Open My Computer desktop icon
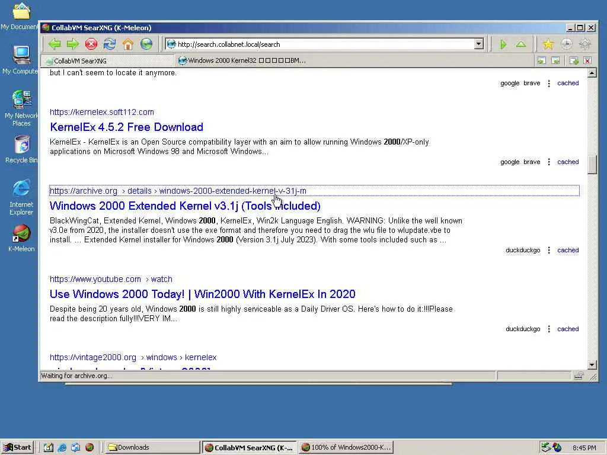607x455 pixels. (x=20, y=60)
